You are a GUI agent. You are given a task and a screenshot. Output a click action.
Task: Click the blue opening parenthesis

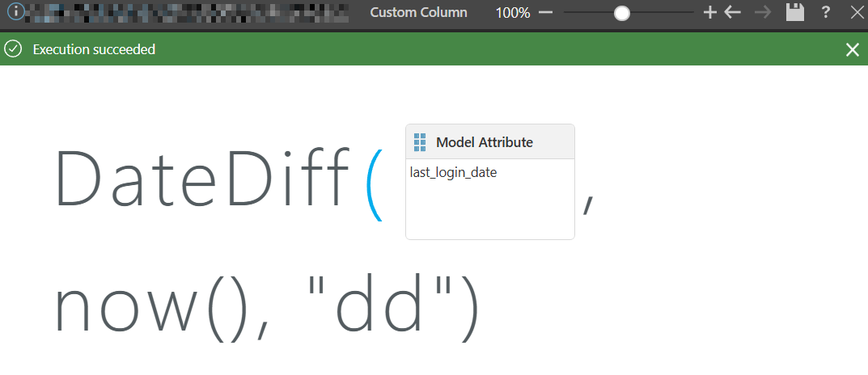click(375, 186)
